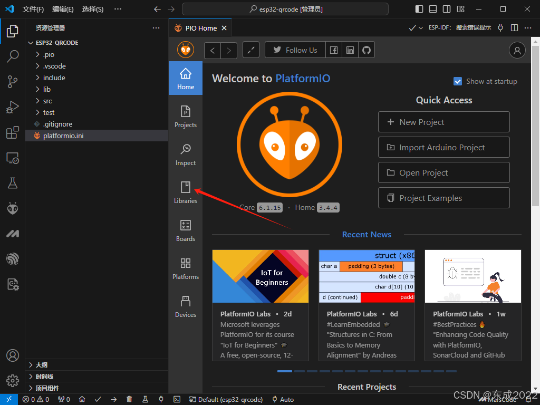Click the PIO Home forward arrow
The image size is (540, 405).
point(229,51)
